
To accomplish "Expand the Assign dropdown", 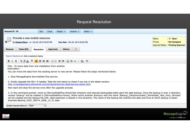I will pyautogui.click(x=61, y=31).
